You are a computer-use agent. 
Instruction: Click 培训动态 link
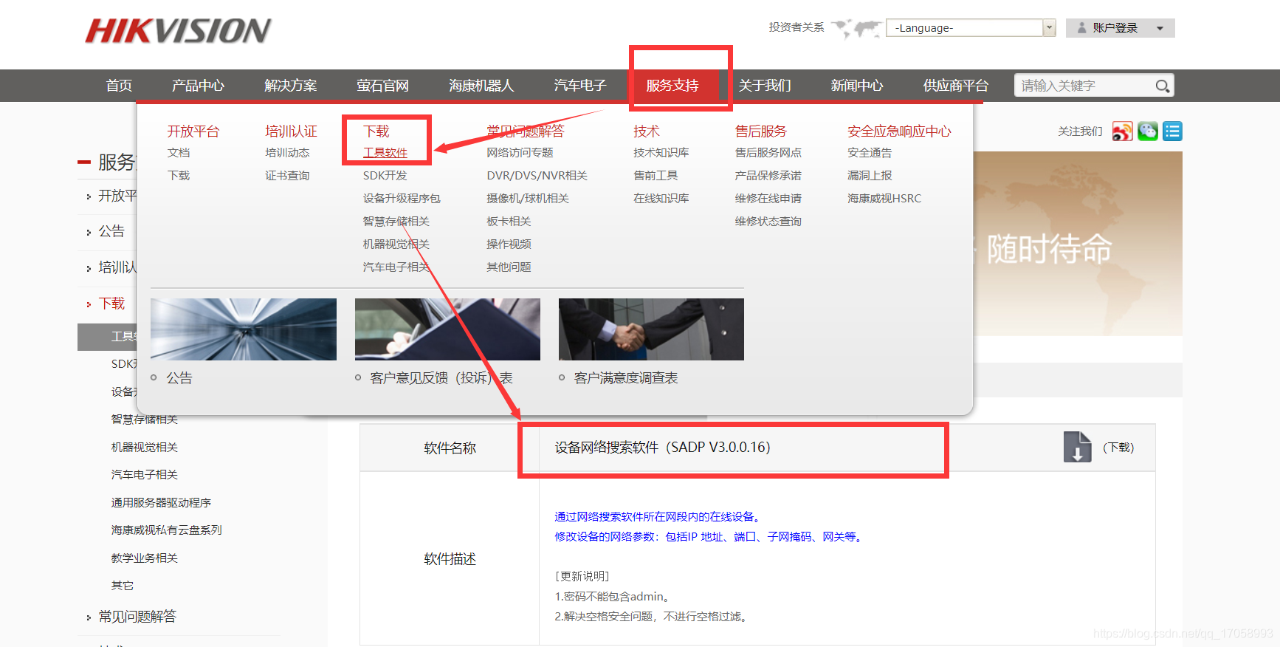[x=287, y=153]
